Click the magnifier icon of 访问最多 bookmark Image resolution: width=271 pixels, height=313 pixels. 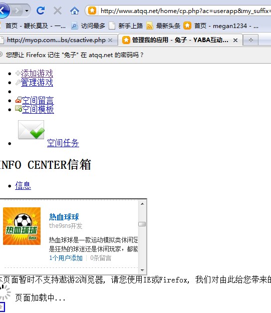75,26
